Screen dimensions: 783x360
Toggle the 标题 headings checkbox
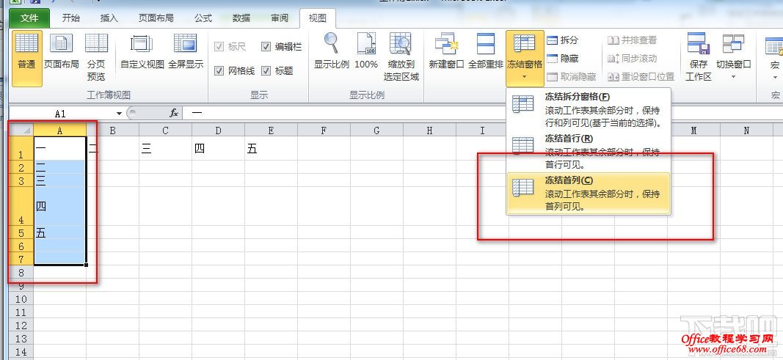point(266,71)
